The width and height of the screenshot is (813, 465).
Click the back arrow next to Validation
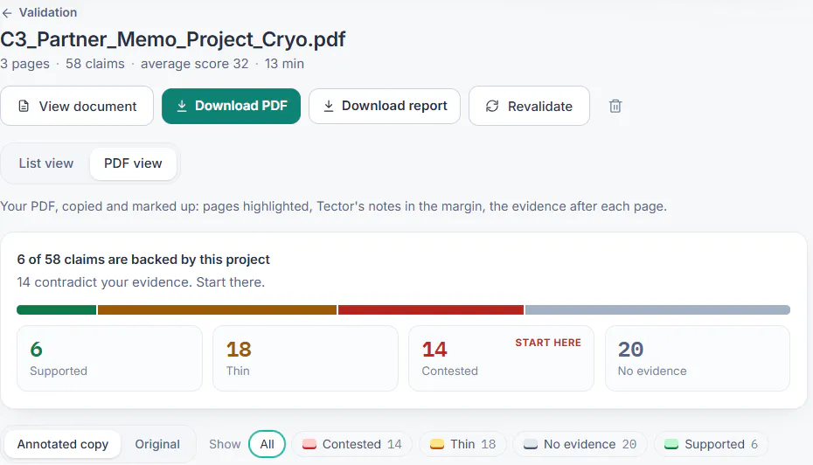pyautogui.click(x=7, y=13)
